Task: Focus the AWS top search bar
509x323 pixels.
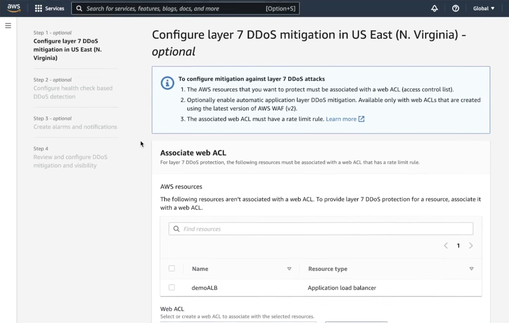Action: [185, 9]
